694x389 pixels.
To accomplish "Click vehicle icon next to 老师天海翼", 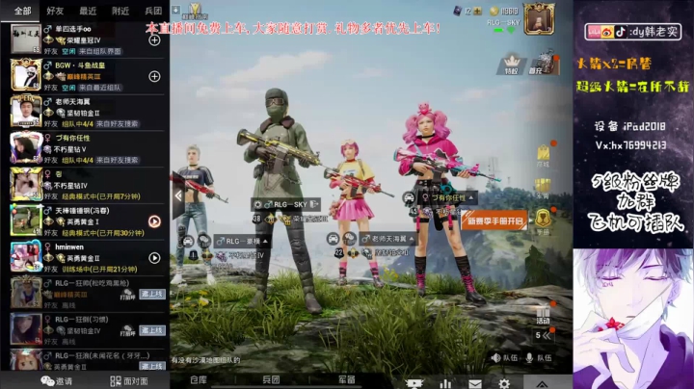I will coord(333,239).
